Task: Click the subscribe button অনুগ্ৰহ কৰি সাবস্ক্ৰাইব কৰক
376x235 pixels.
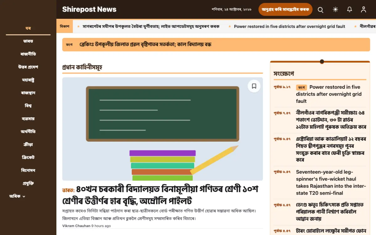Action: (285, 10)
